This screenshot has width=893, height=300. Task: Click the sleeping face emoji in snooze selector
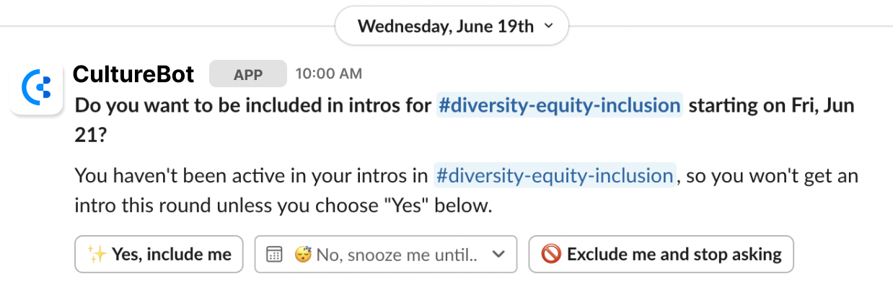[302, 255]
